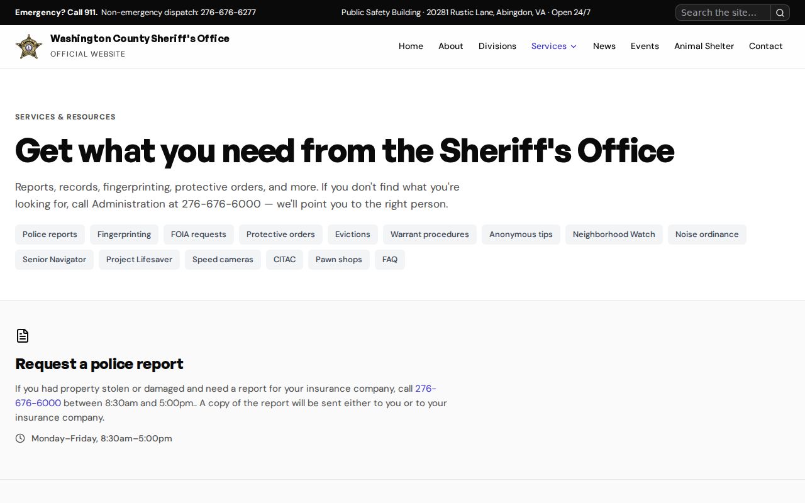
Task: Navigate to Events
Action: pos(645,46)
